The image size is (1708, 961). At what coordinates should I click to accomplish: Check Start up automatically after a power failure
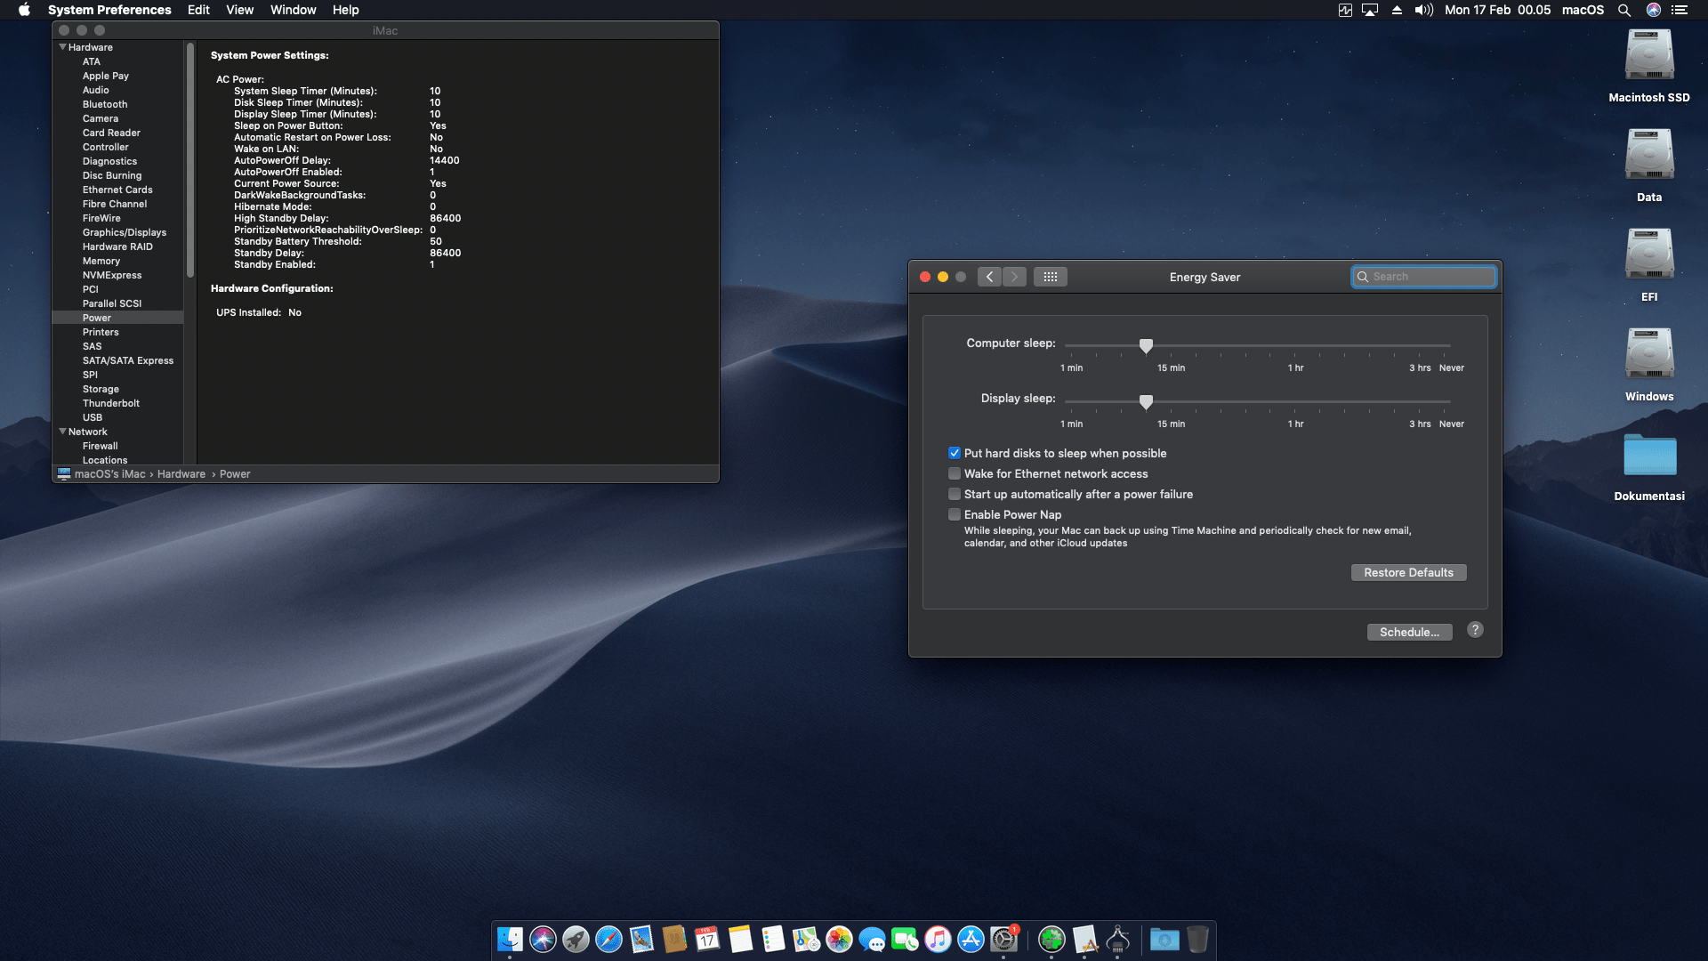tap(955, 494)
